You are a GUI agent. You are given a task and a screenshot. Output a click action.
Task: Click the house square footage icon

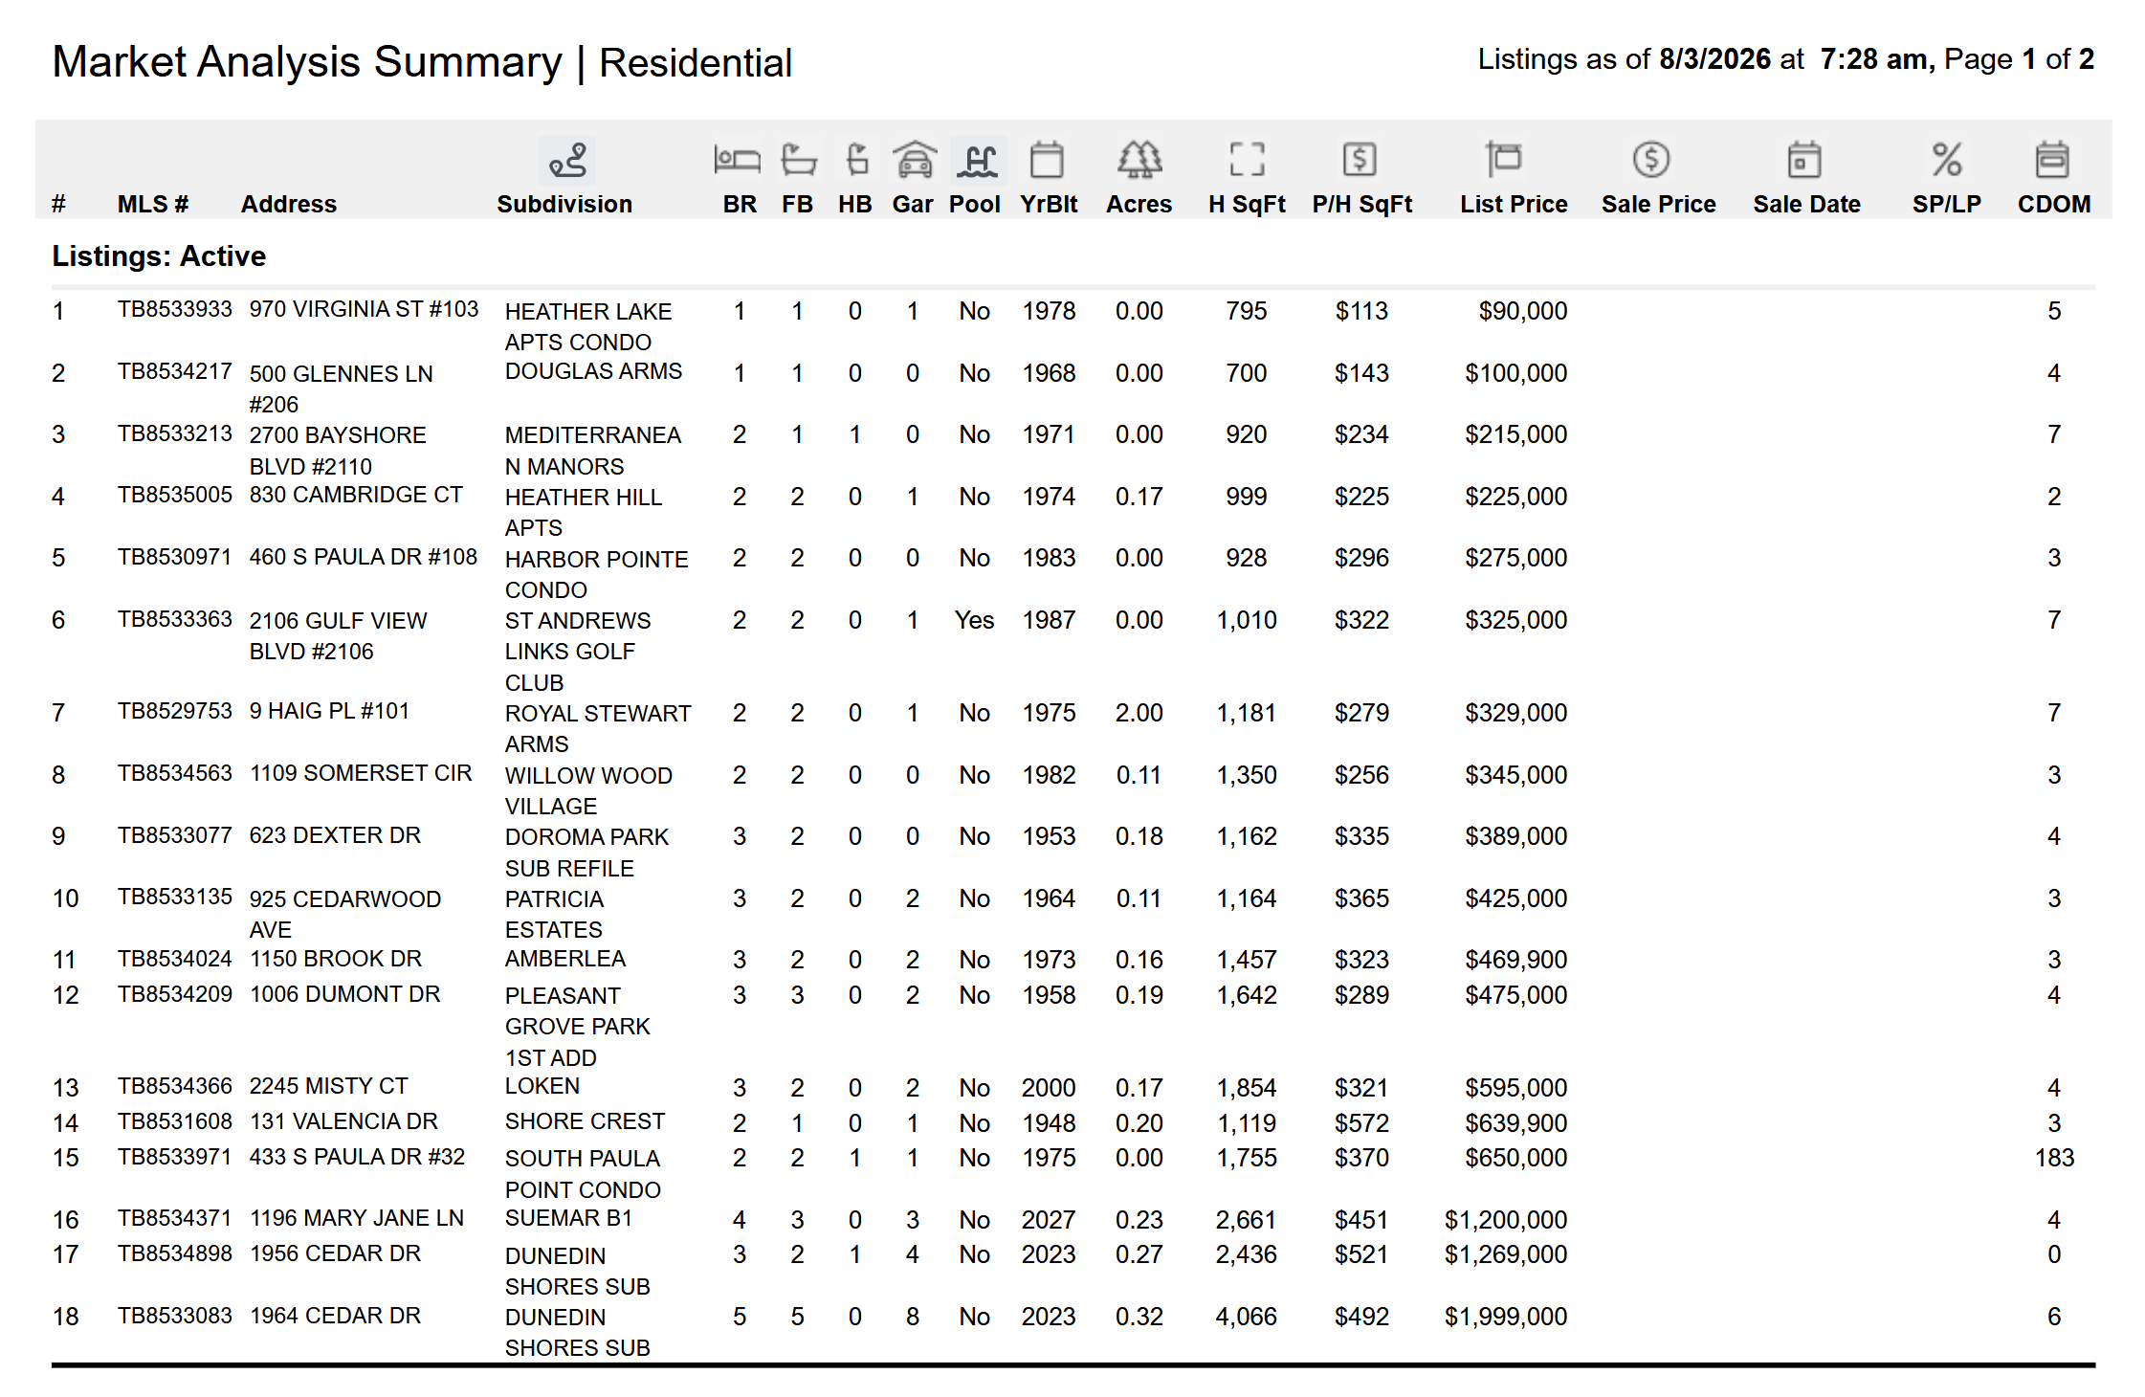[1247, 160]
